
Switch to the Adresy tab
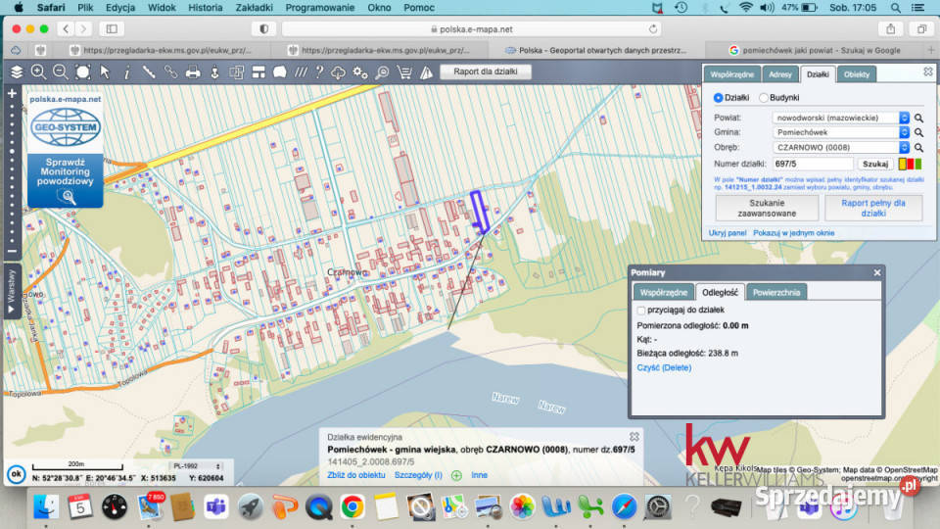[x=780, y=74]
